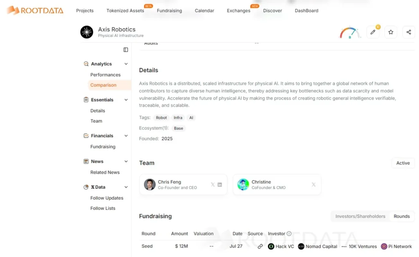The height and width of the screenshot is (257, 419).
Task: Click the edit pencil icon
Action: click(x=373, y=32)
